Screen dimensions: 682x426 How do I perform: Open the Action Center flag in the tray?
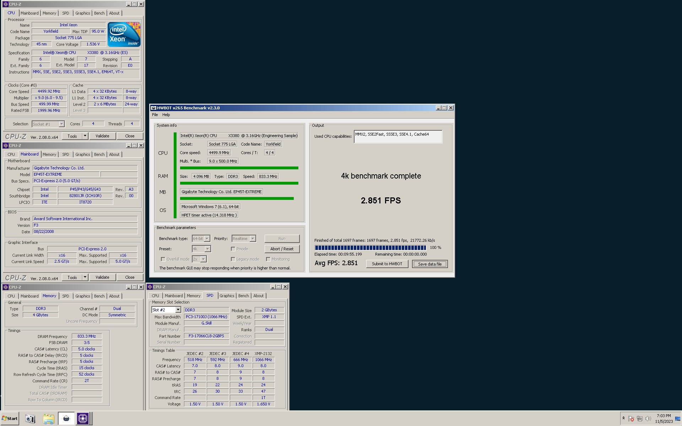tap(631, 419)
